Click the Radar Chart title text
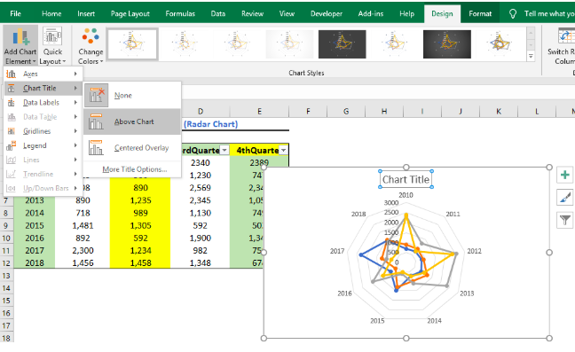The width and height of the screenshot is (575, 352). [x=211, y=124]
